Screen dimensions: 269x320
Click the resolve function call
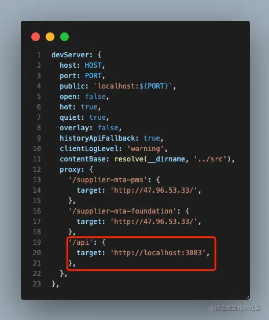128,159
